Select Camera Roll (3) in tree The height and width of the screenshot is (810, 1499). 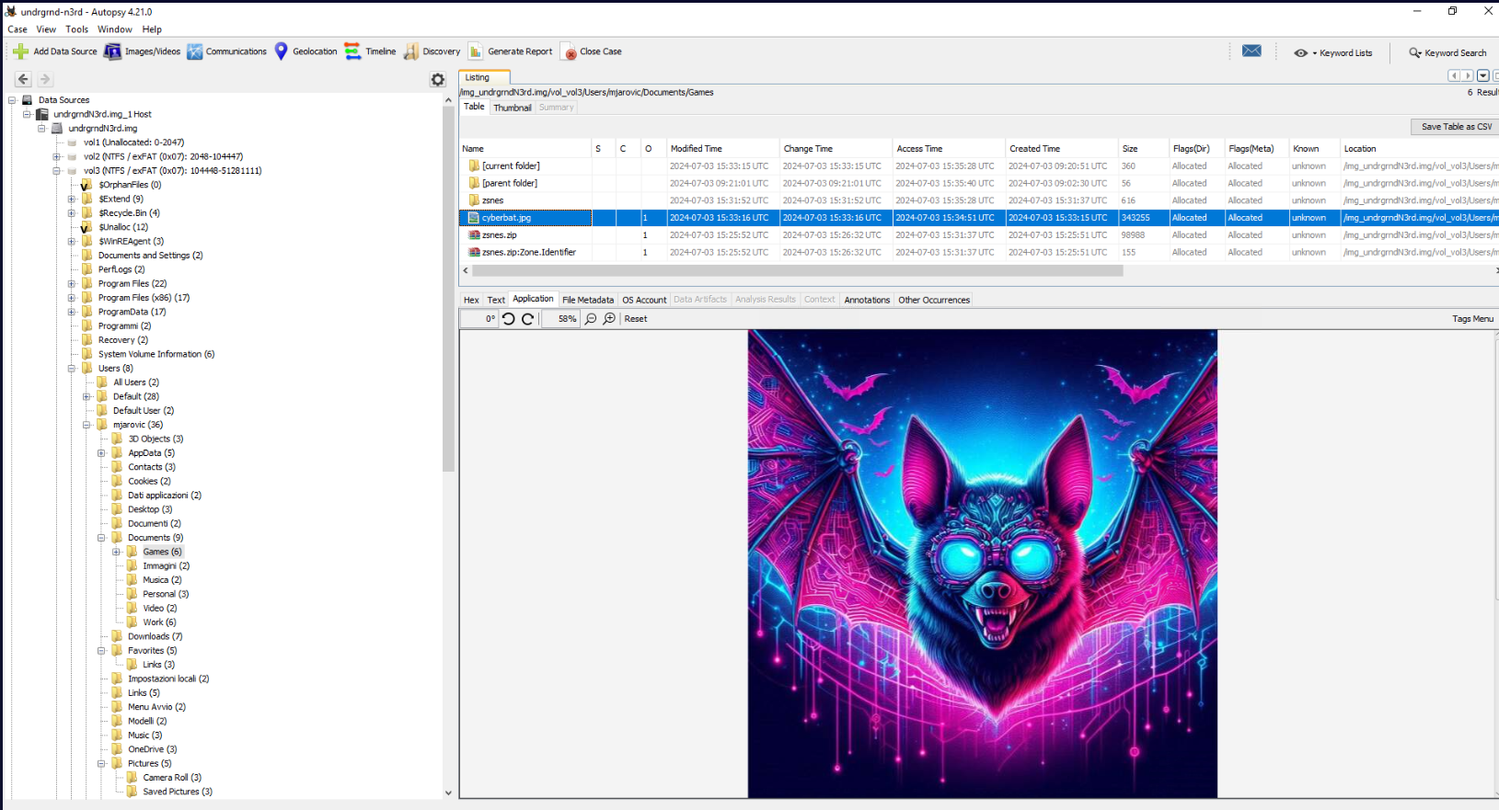click(x=172, y=778)
